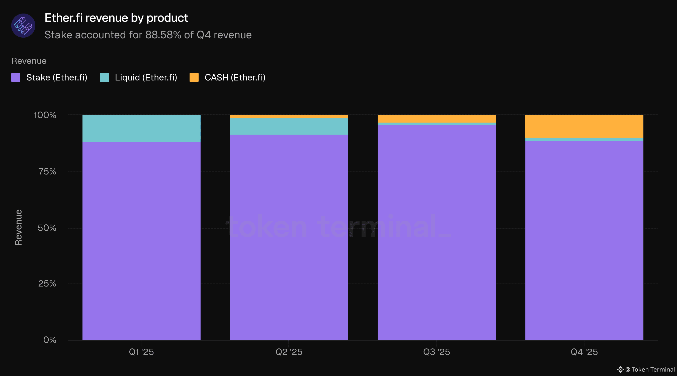The width and height of the screenshot is (677, 376).
Task: Click the @ Token Terminal credit text
Action: click(650, 369)
